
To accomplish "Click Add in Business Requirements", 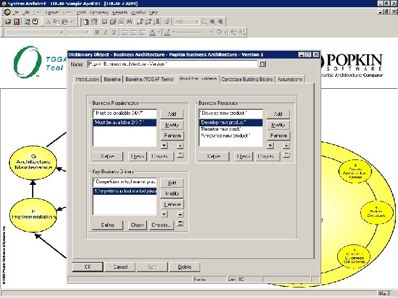I will (x=172, y=114).
